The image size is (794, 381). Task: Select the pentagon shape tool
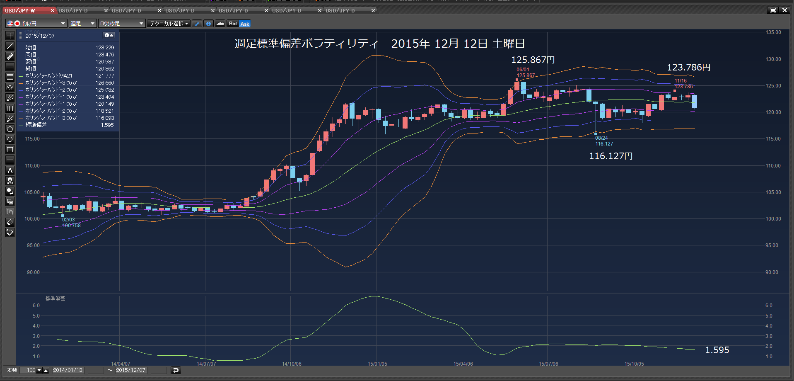pyautogui.click(x=10, y=129)
